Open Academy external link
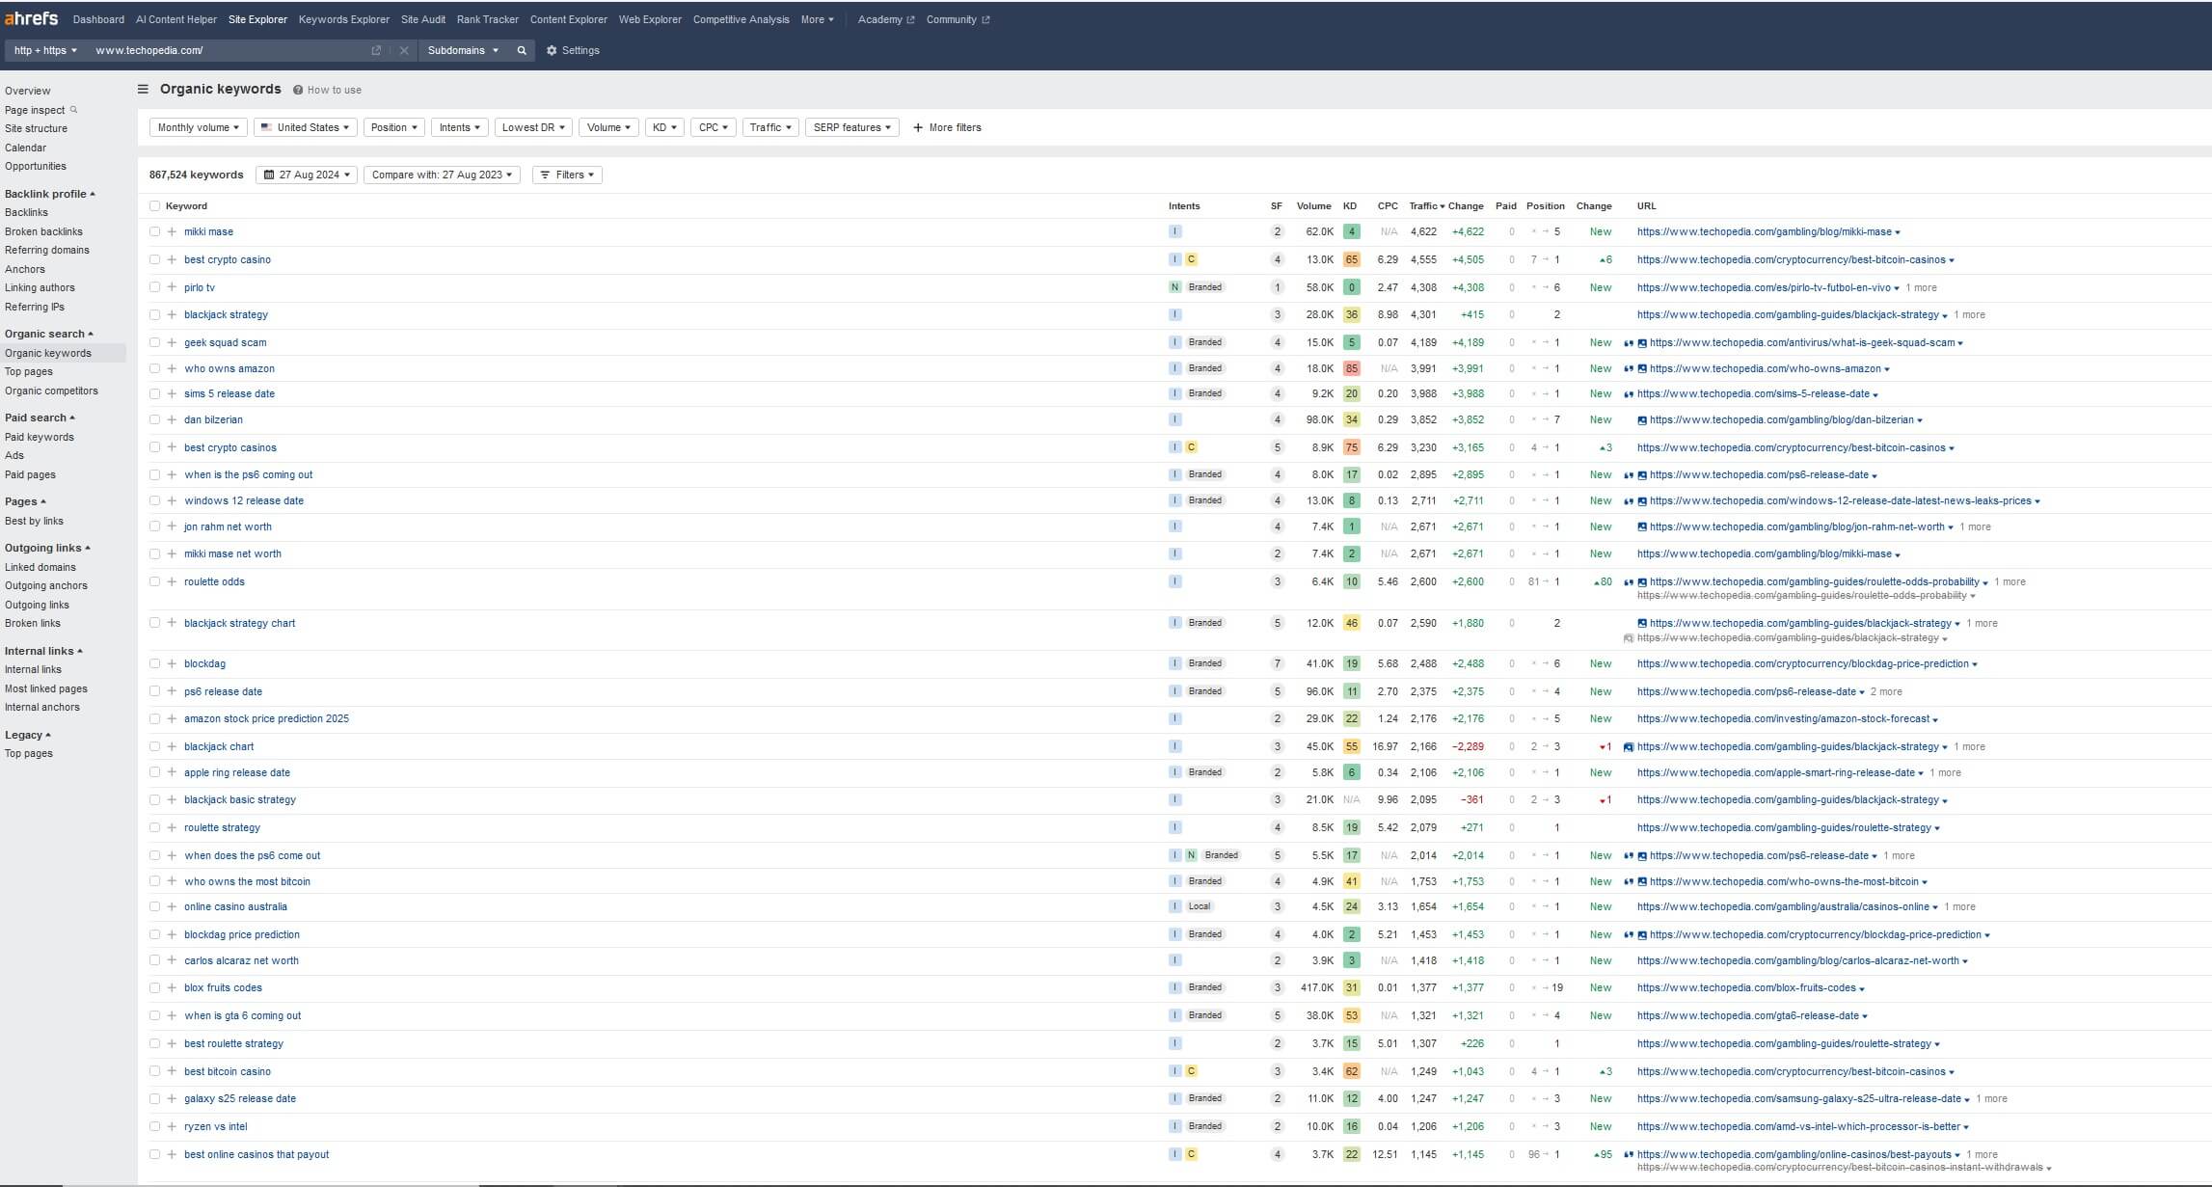The height and width of the screenshot is (1187, 2212). point(885,19)
